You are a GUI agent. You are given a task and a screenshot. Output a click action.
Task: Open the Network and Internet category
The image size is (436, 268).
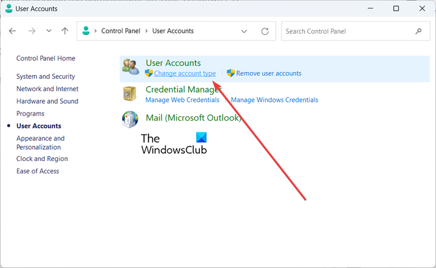47,89
